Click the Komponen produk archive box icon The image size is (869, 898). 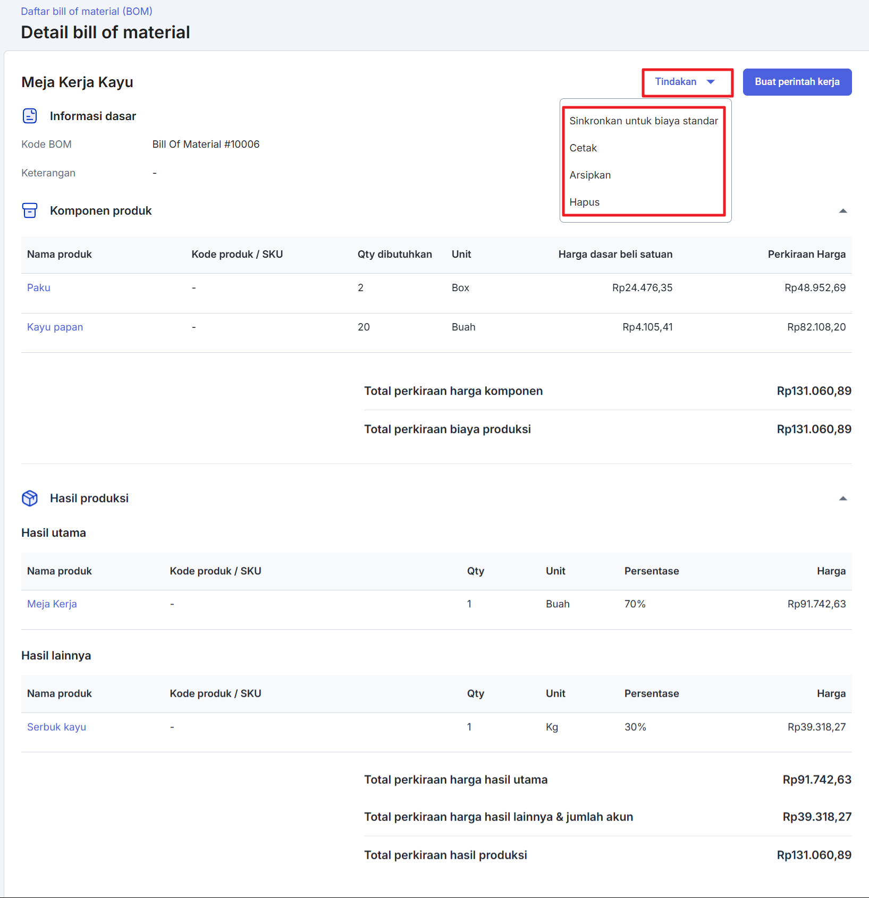point(30,210)
